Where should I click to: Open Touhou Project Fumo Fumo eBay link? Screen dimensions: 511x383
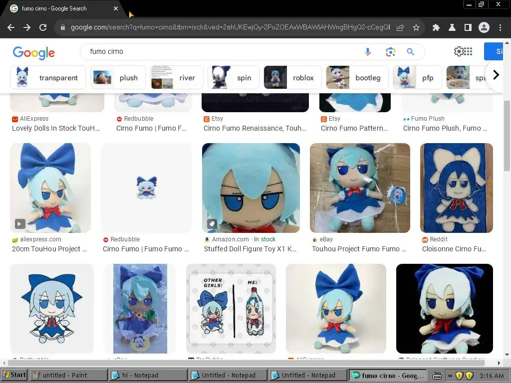click(x=359, y=249)
